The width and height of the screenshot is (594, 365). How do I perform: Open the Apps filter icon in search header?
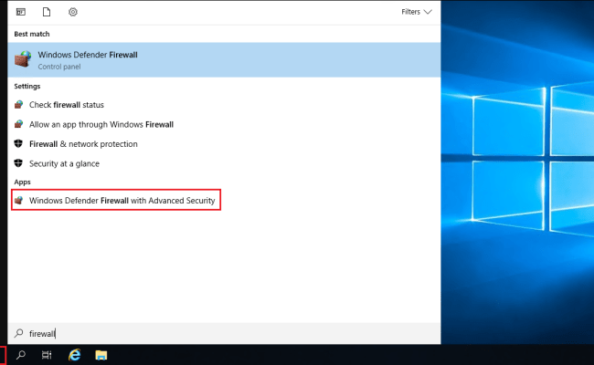(21, 12)
